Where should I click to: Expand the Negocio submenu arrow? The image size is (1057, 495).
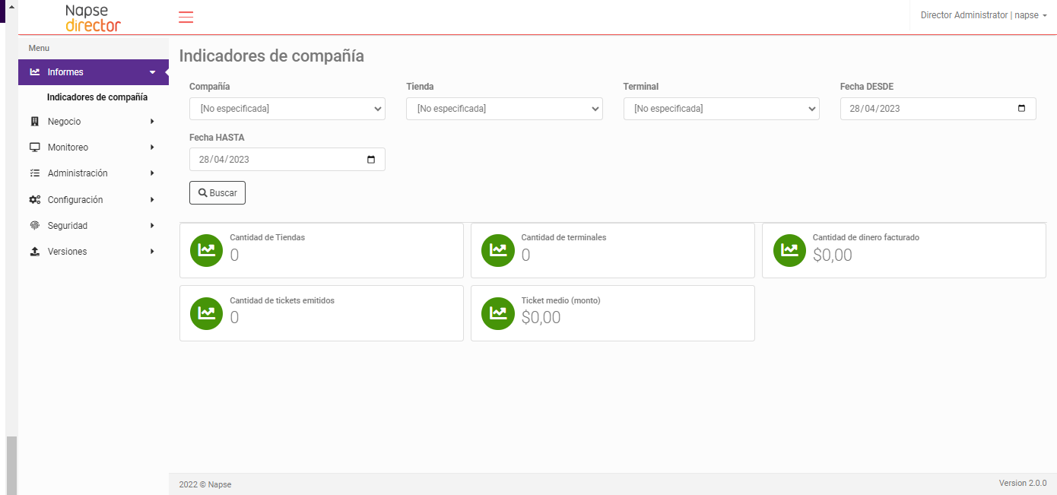pyautogui.click(x=152, y=122)
